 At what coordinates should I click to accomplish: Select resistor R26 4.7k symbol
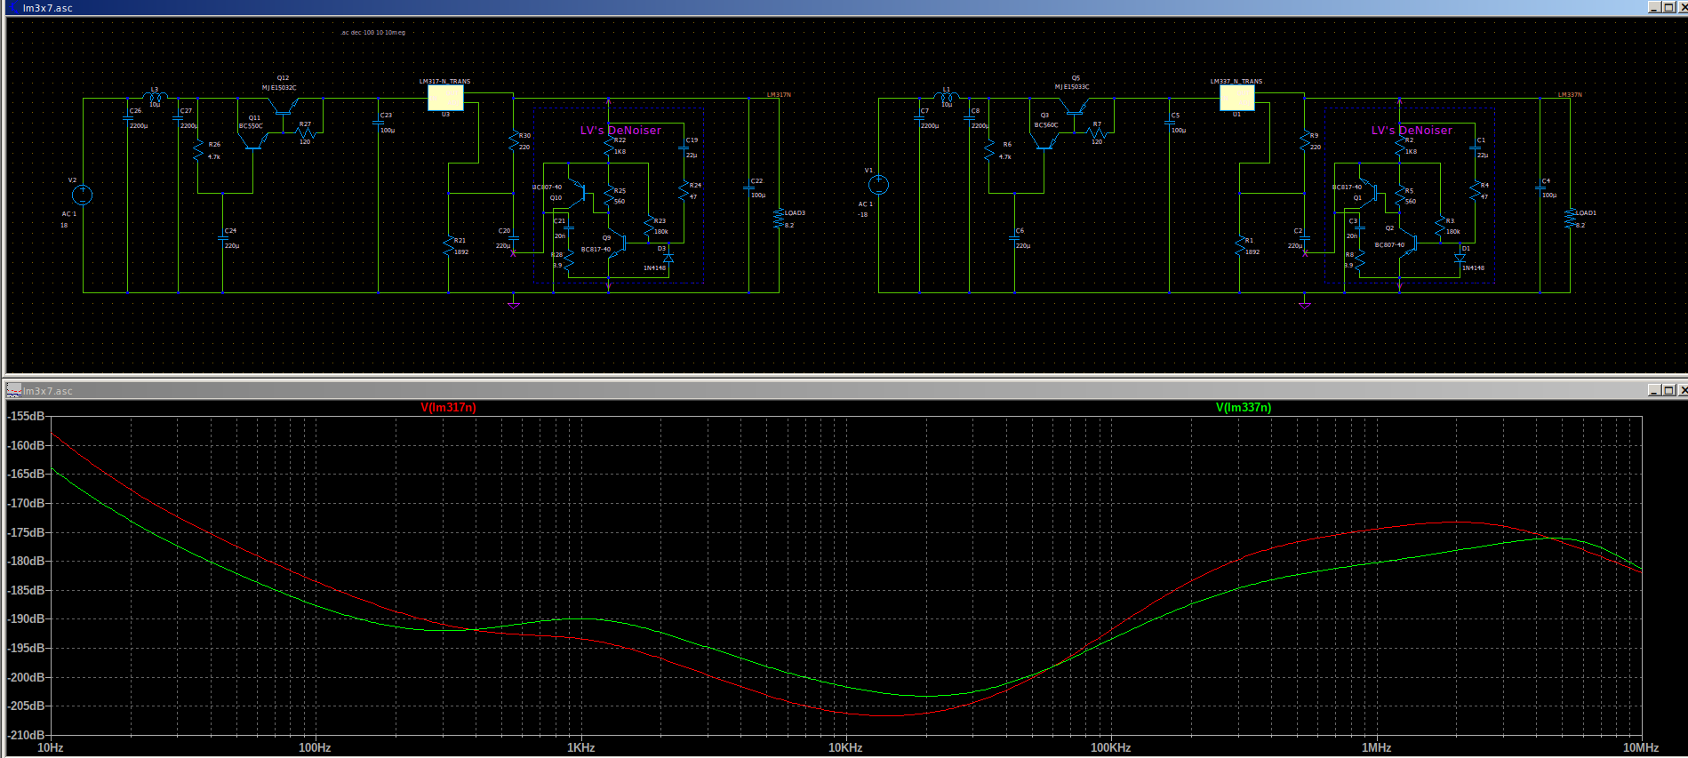coord(198,151)
